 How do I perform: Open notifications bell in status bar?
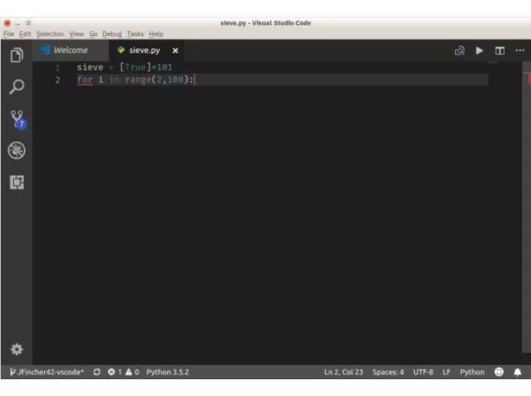(517, 372)
